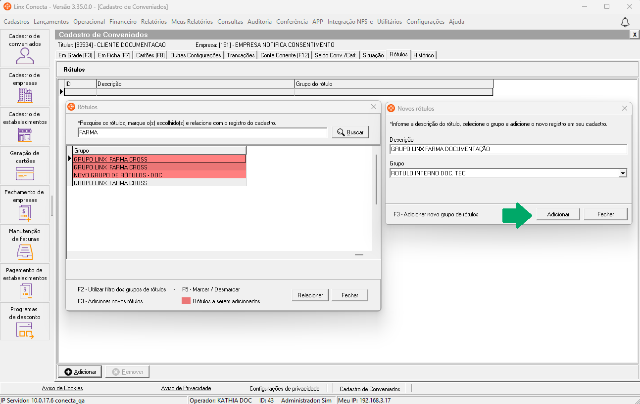This screenshot has width=640, height=404.
Task: Switch to the Transações tab
Action: pos(241,55)
